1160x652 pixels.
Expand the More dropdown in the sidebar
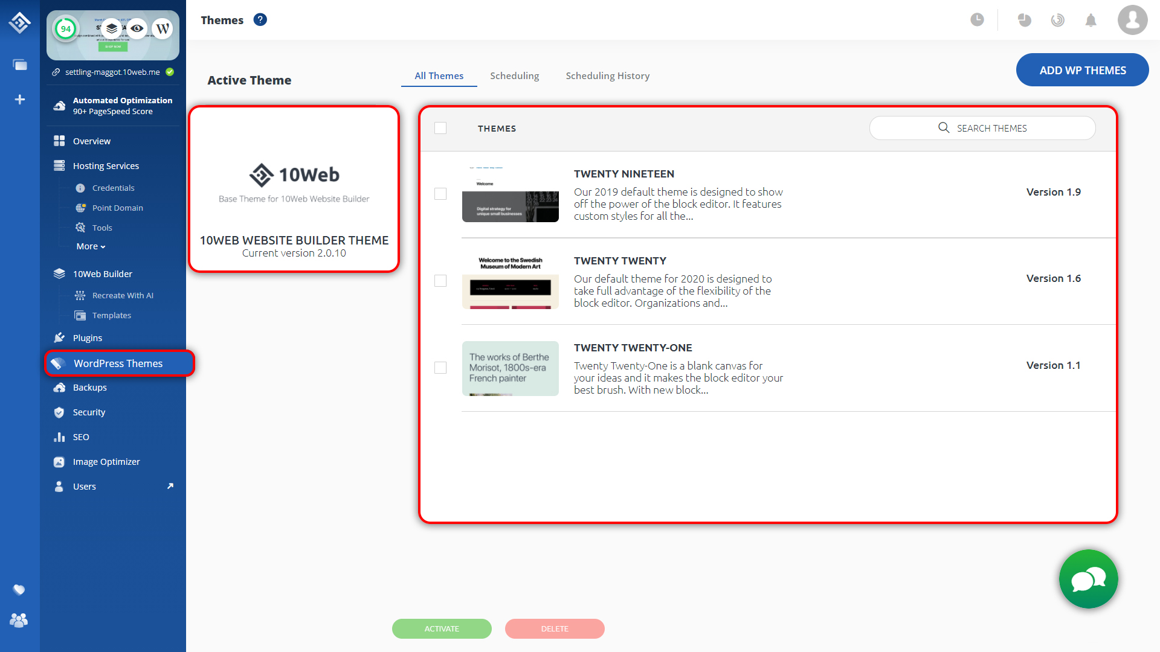pos(91,246)
